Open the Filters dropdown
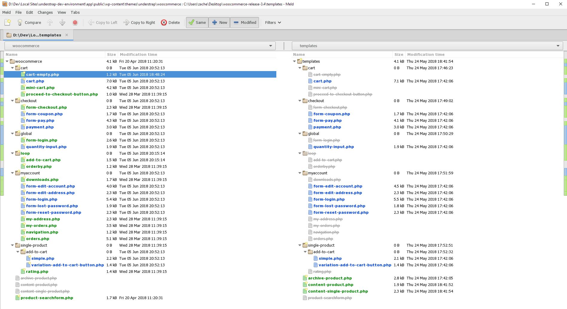 [x=273, y=22]
